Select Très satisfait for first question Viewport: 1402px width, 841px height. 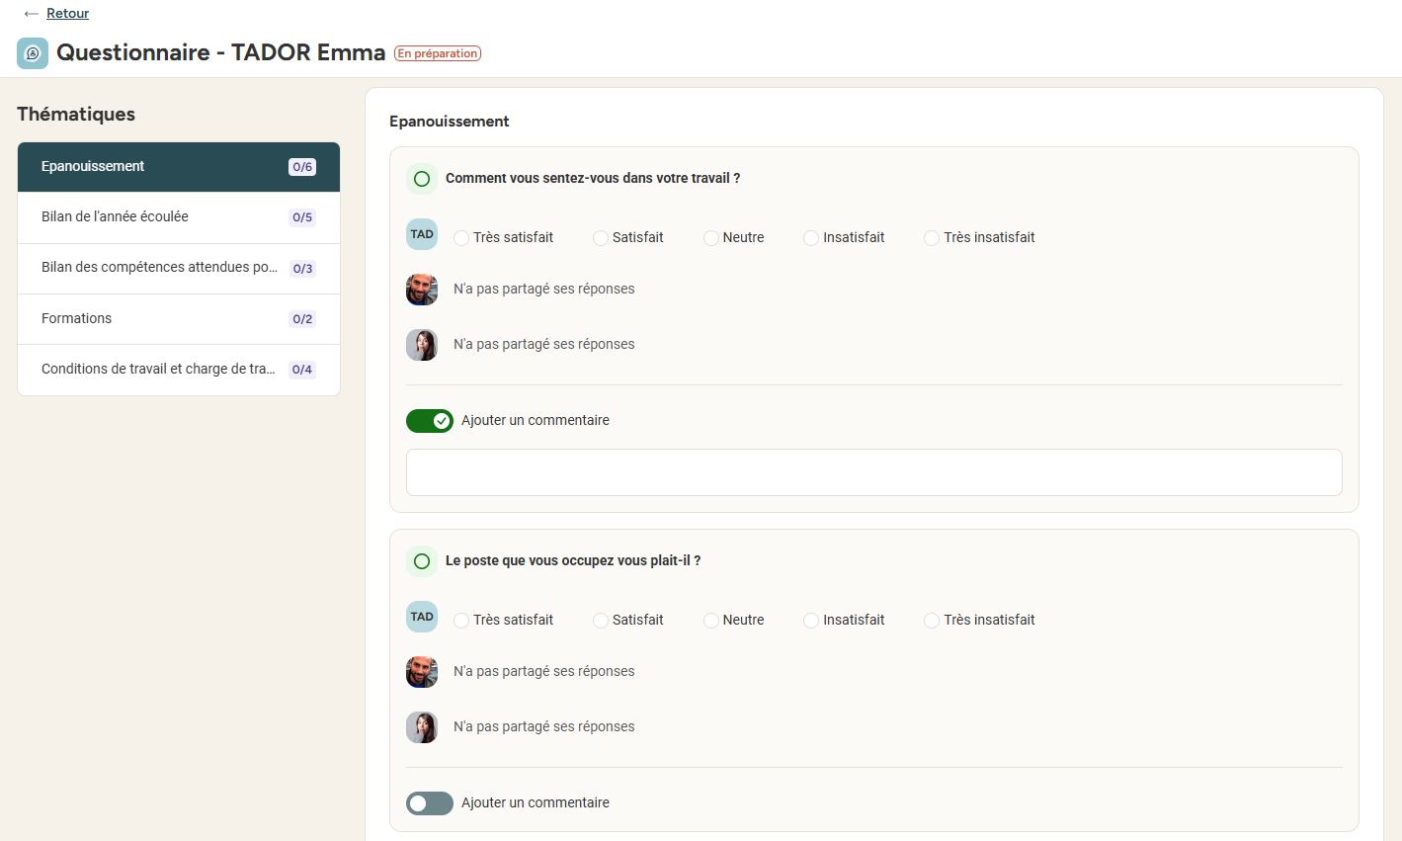pos(461,238)
